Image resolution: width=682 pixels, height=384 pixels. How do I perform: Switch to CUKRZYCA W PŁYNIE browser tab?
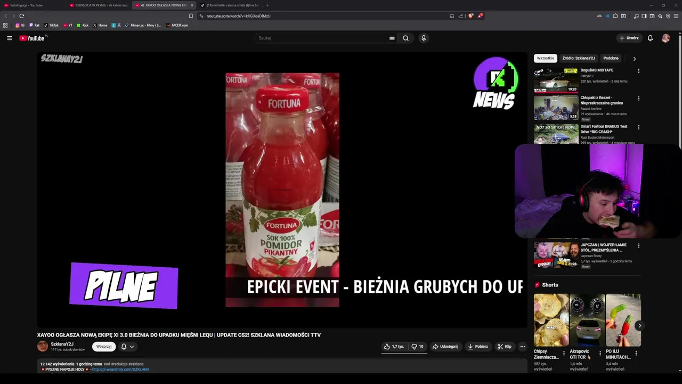pyautogui.click(x=99, y=5)
